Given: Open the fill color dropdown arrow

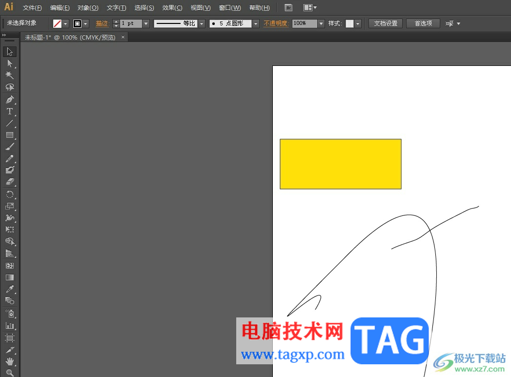Looking at the screenshot, I should 65,23.
